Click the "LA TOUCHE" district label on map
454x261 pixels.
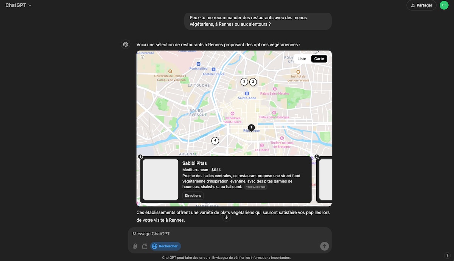tap(199, 86)
